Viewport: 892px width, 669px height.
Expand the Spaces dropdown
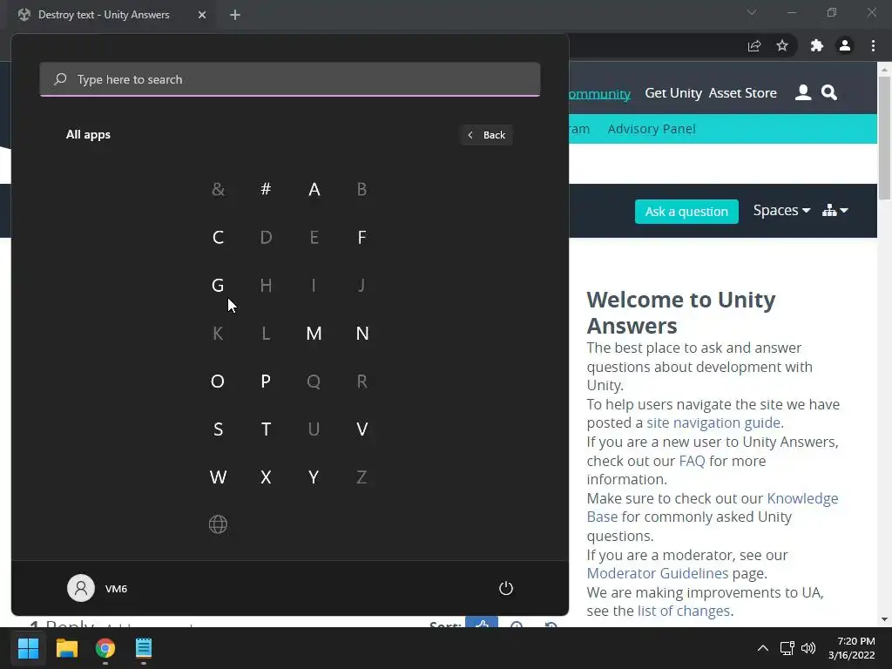pyautogui.click(x=781, y=211)
